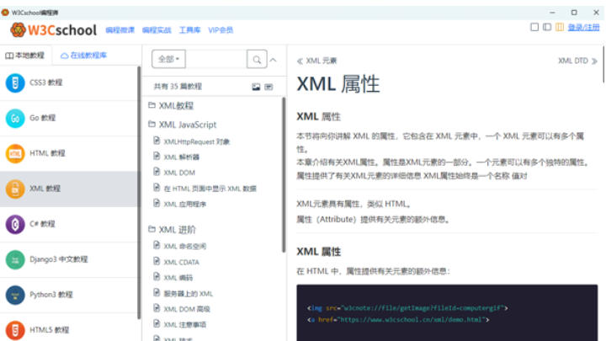Switch to 本地教程 tab
This screenshot has width=606, height=341.
click(25, 56)
